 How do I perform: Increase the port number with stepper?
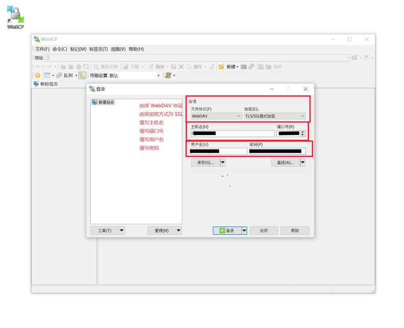pyautogui.click(x=303, y=132)
